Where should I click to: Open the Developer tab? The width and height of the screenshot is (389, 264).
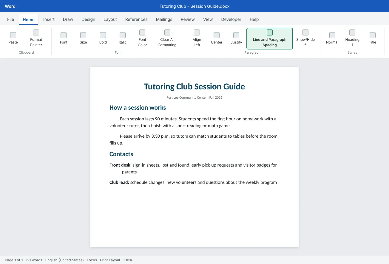point(231,19)
